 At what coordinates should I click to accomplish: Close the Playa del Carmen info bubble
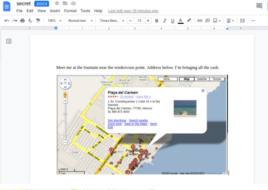click(x=202, y=91)
